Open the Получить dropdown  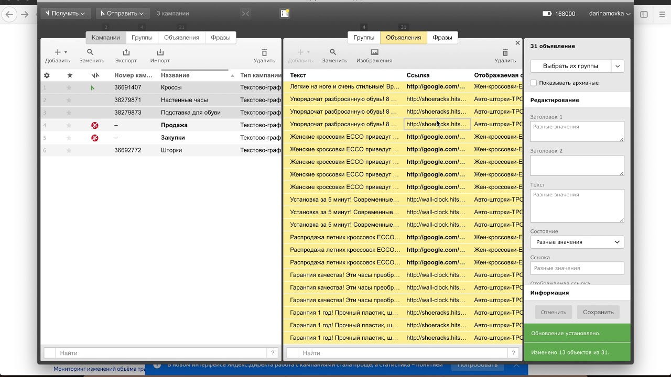(x=65, y=14)
